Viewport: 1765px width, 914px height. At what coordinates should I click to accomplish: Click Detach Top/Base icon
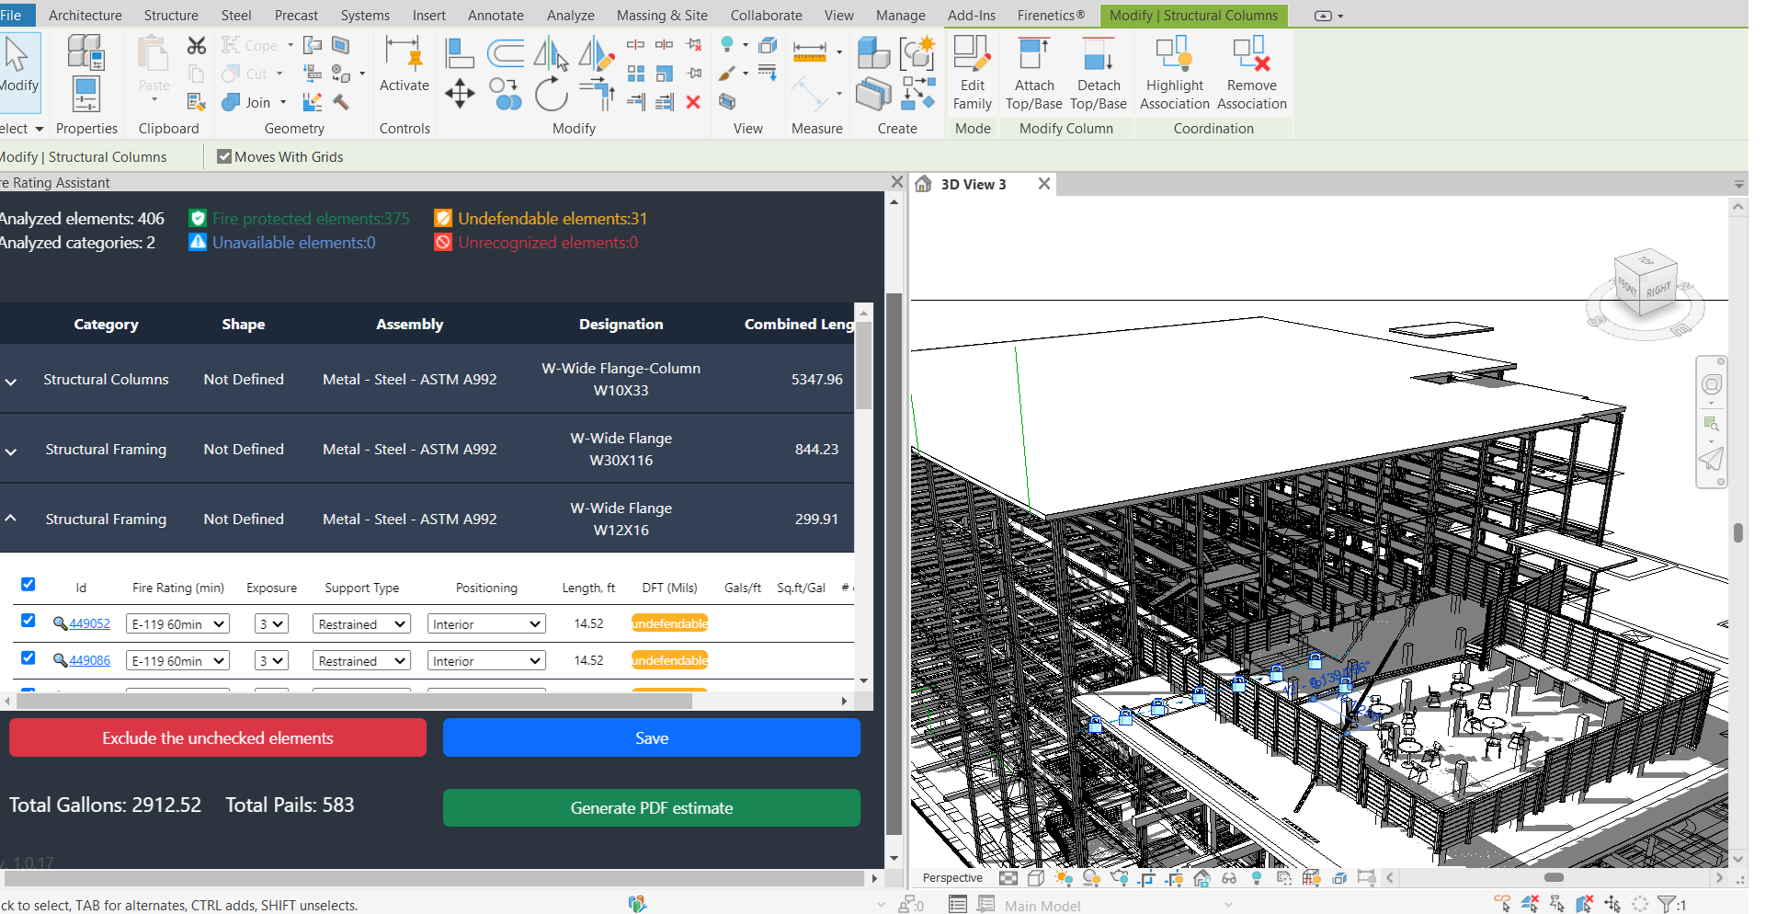(x=1098, y=55)
